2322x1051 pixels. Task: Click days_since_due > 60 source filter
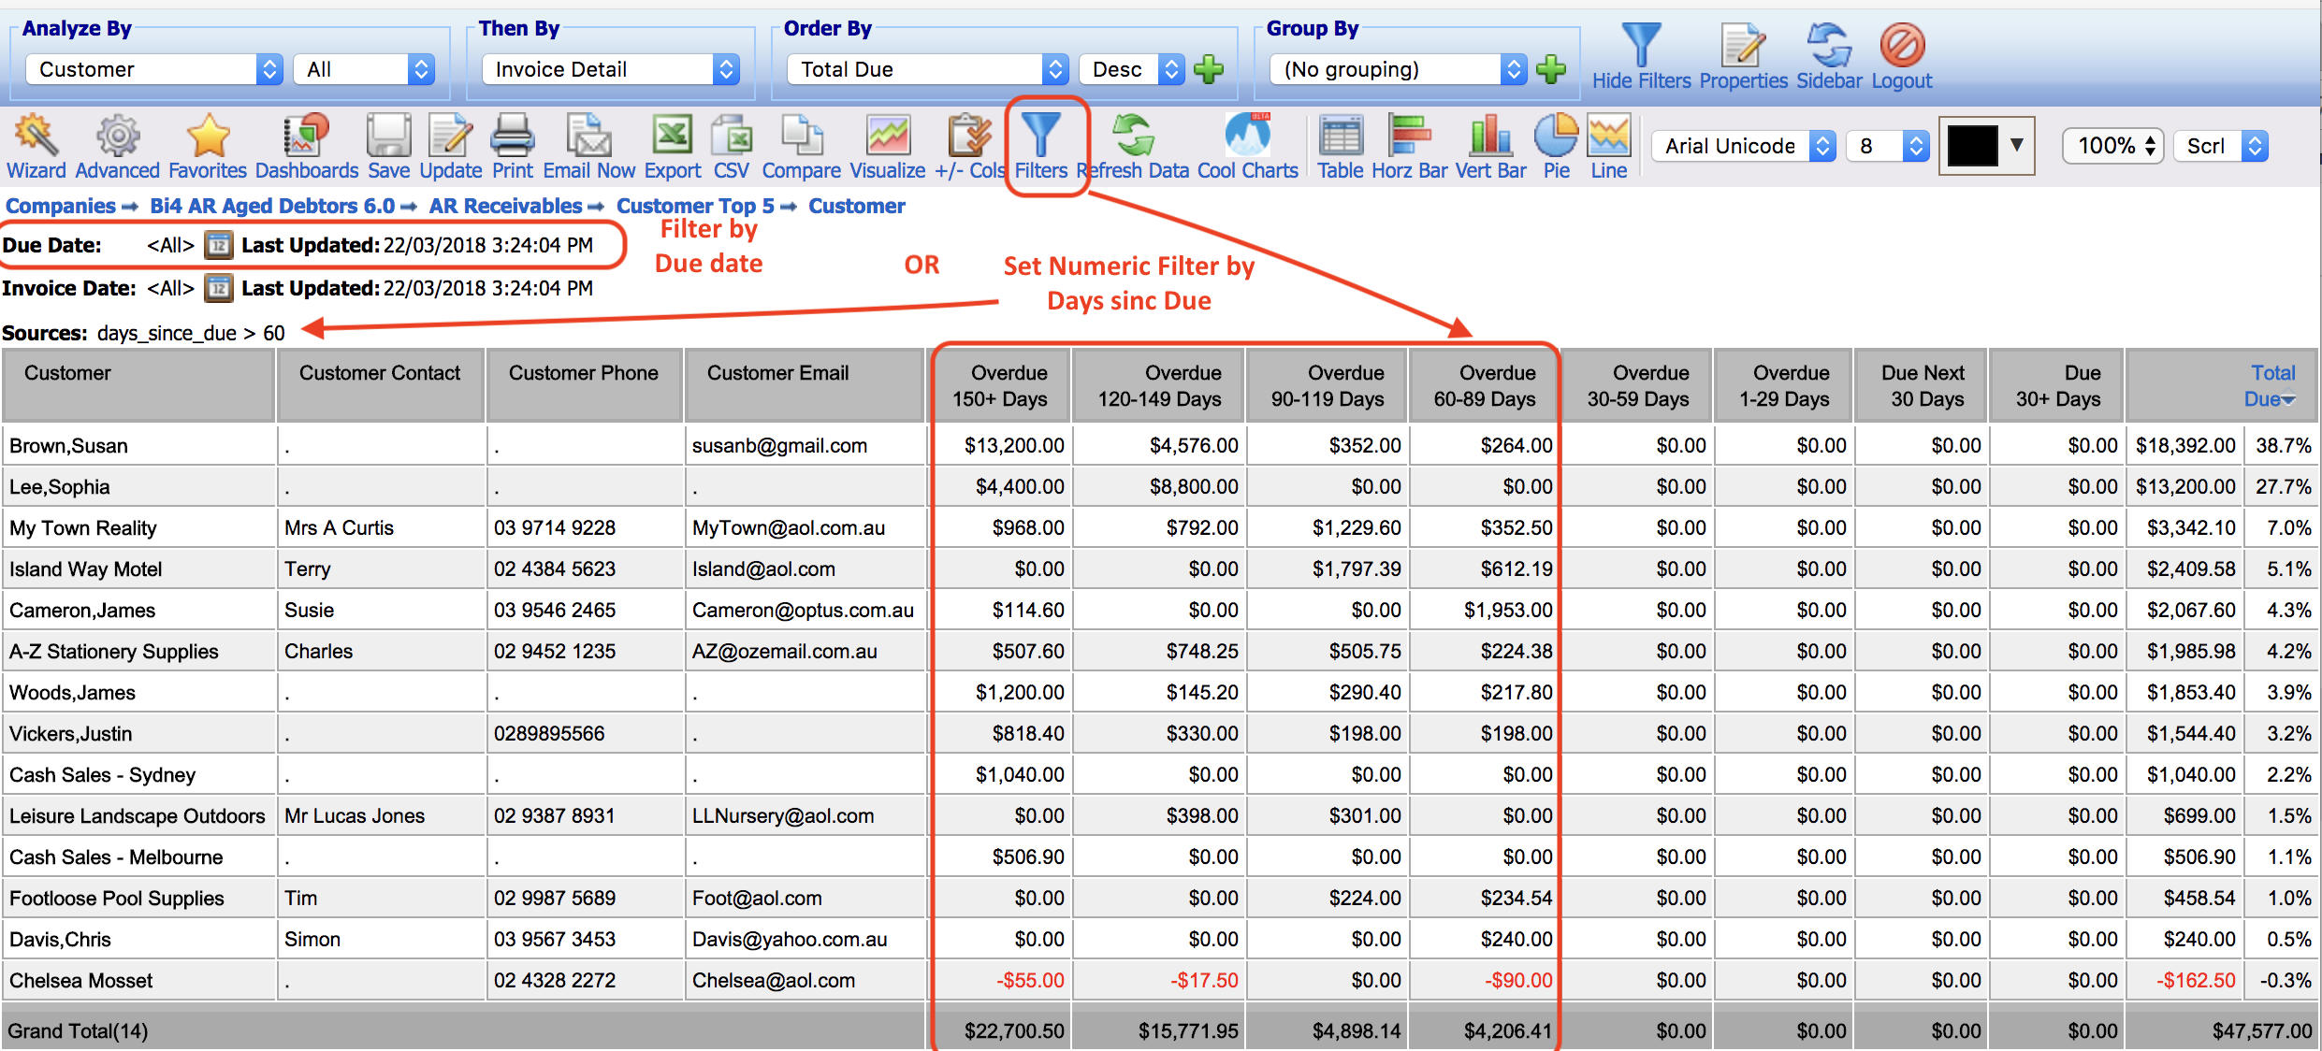pyautogui.click(x=191, y=333)
